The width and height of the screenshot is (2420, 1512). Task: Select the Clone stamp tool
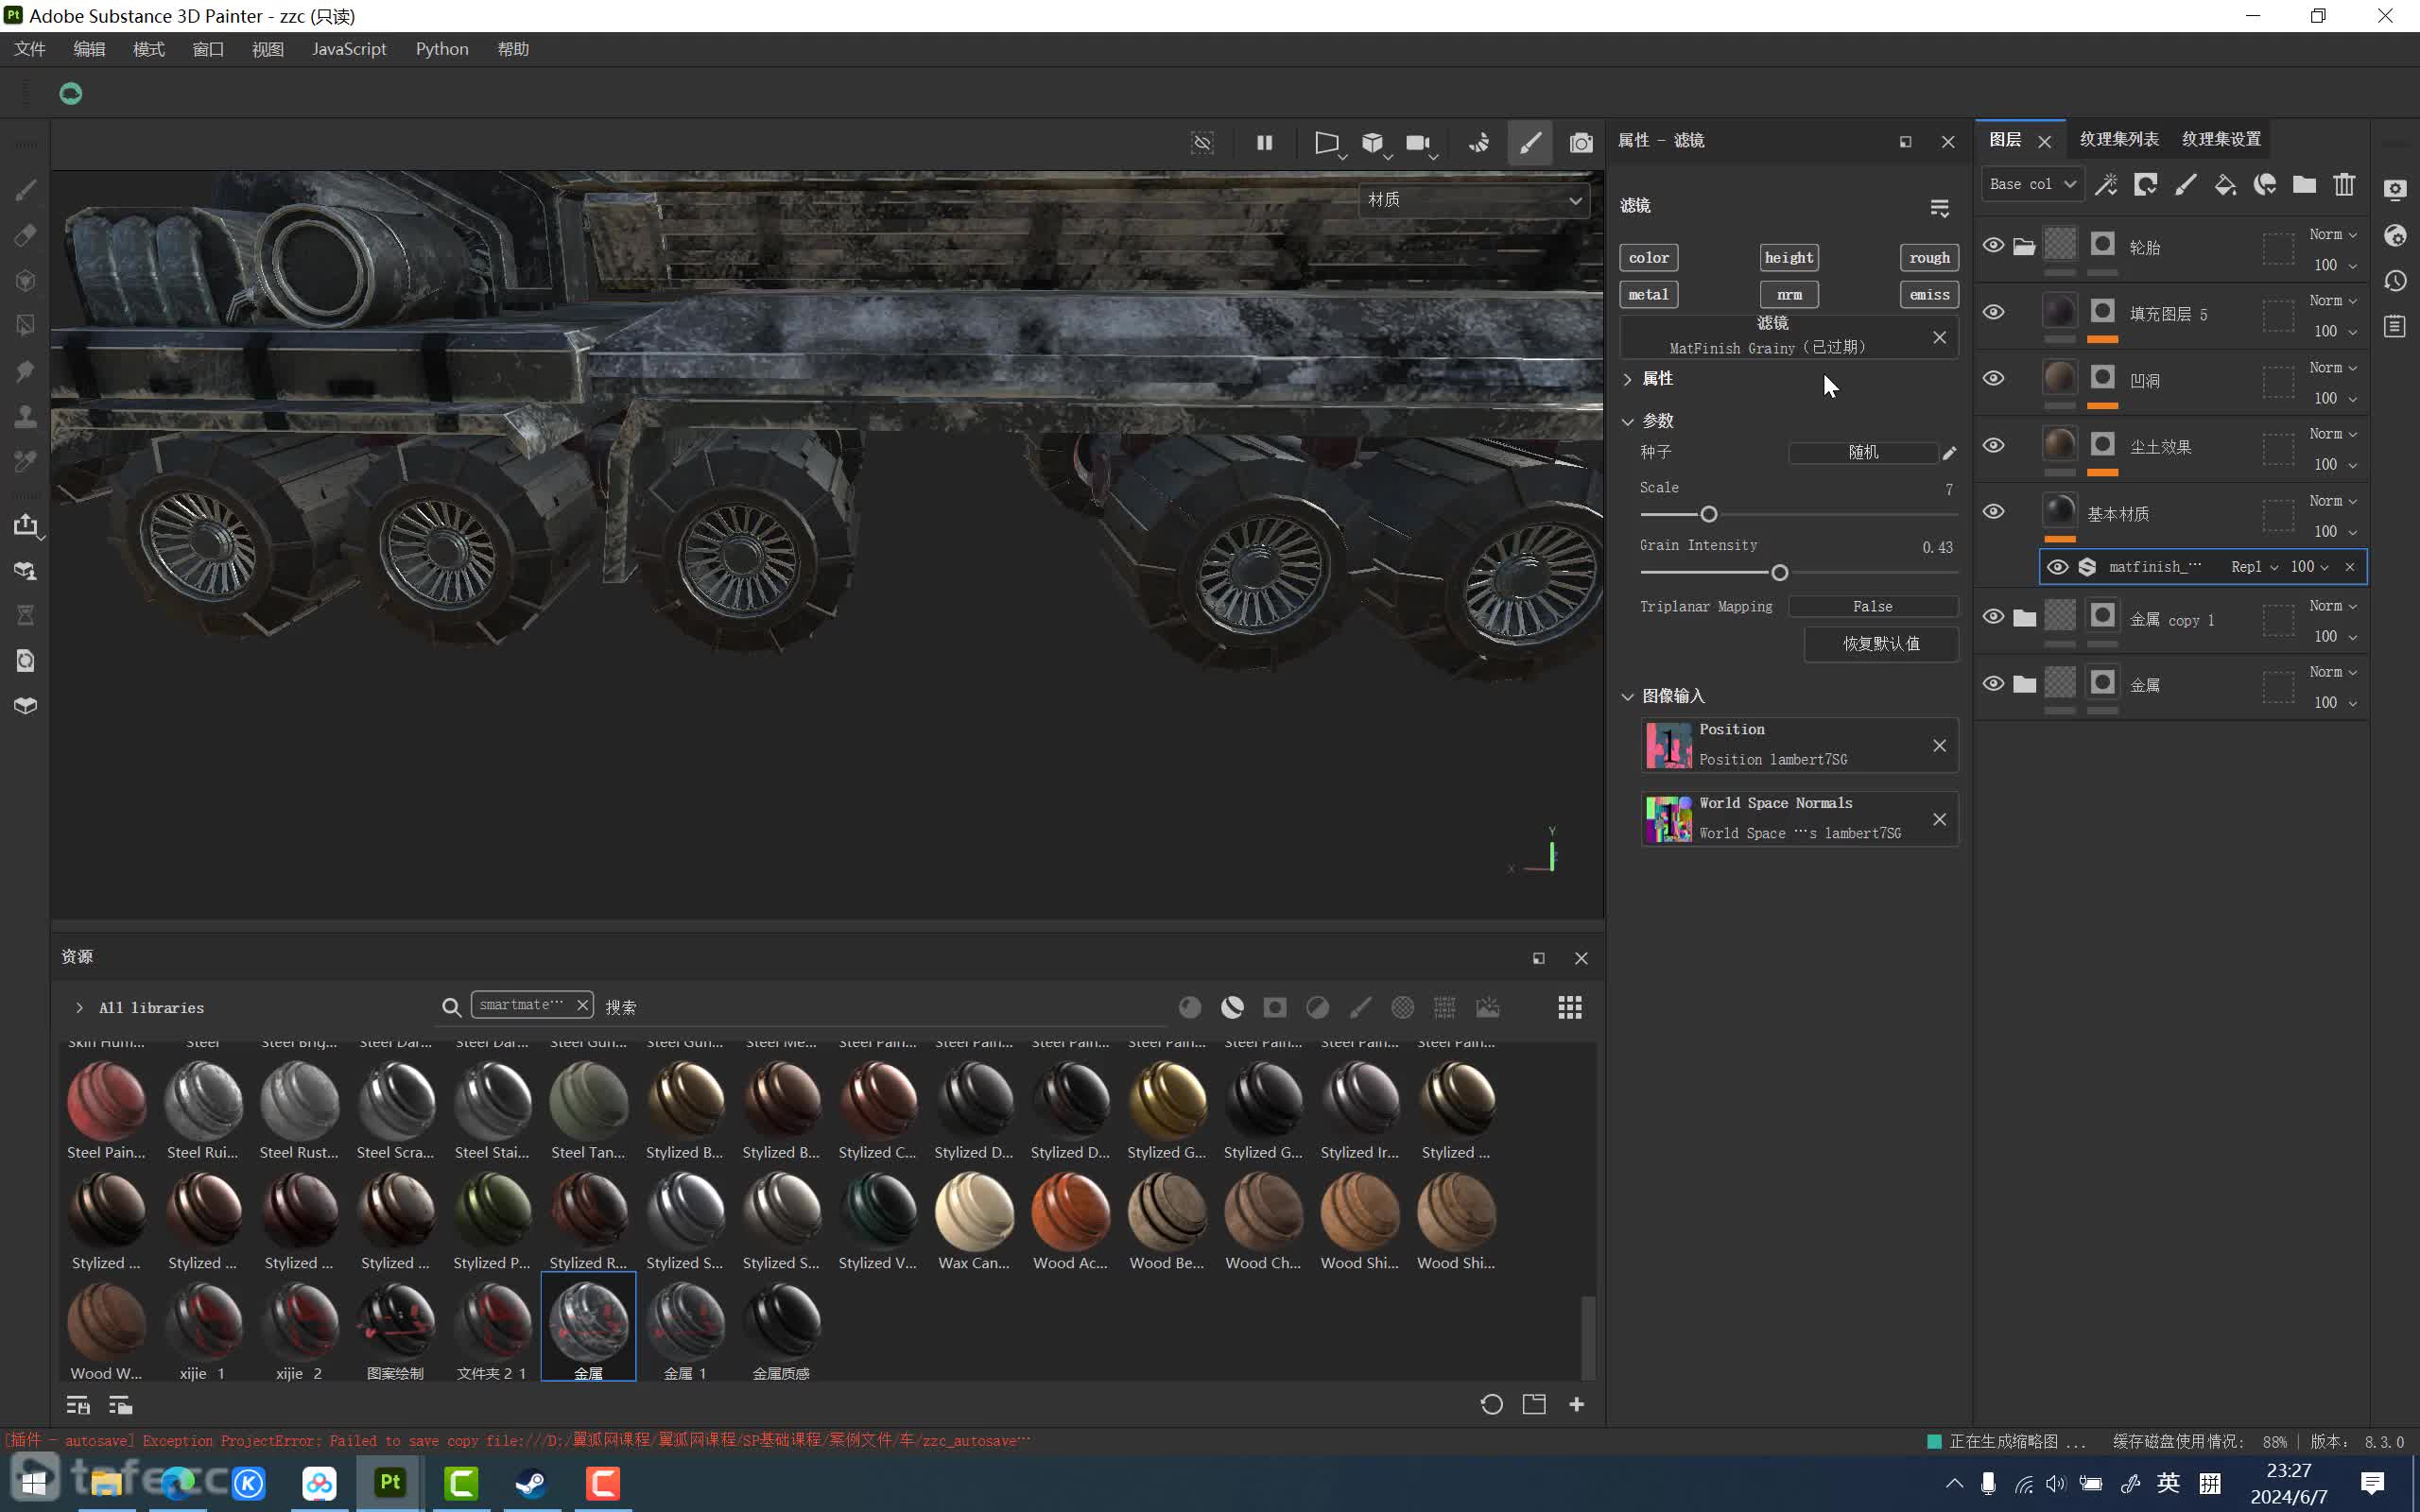tap(26, 416)
